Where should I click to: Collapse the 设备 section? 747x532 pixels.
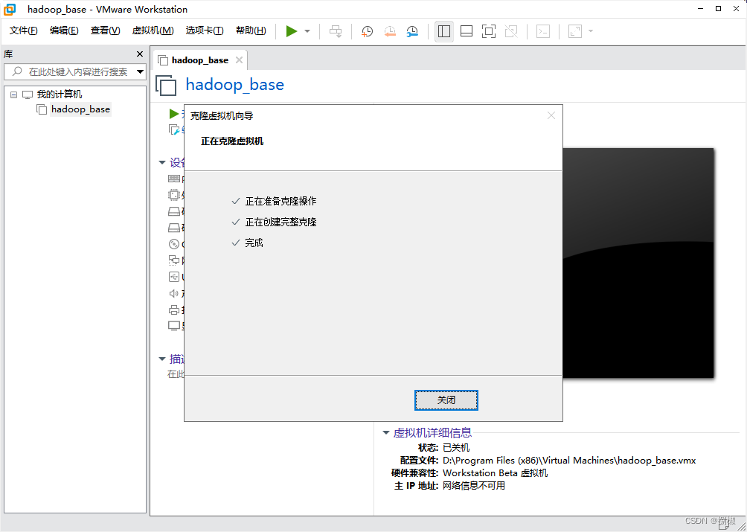[162, 162]
